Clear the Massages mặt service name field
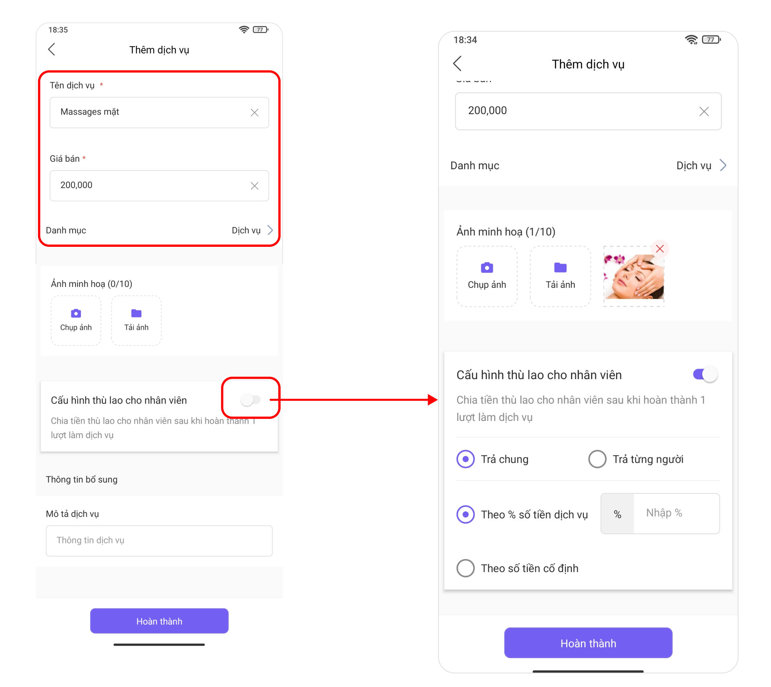This screenshot has width=771, height=687. (x=254, y=113)
